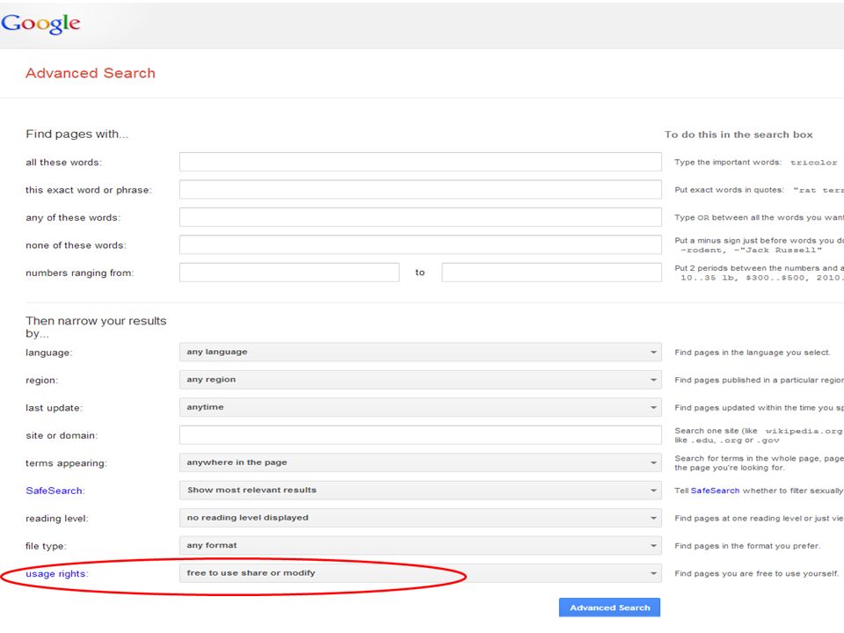Expand the region dropdown showing 'any region'
The height and width of the screenshot is (633, 844).
pyautogui.click(x=420, y=380)
